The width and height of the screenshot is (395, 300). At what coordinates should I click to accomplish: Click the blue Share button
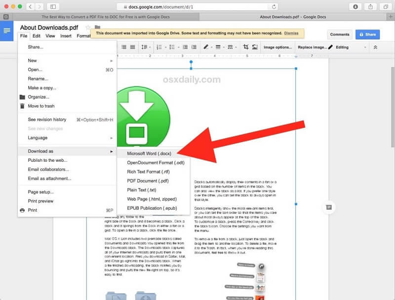coord(367,35)
